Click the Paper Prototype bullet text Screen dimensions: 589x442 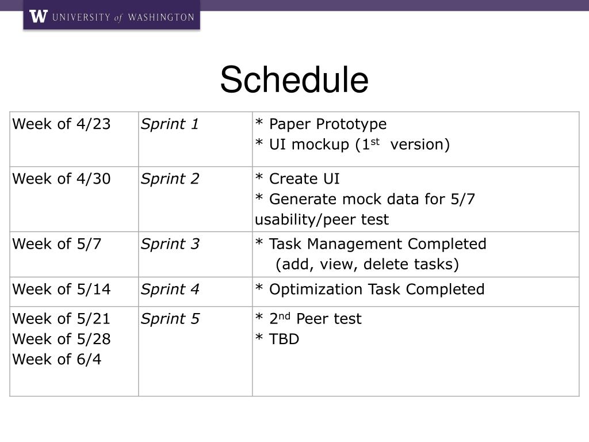tap(321, 124)
